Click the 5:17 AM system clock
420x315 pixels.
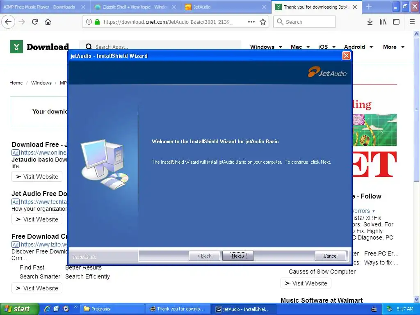[x=405, y=309]
